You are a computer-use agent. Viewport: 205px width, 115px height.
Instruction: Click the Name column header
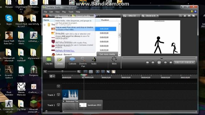pyautogui.click(x=46, y=20)
